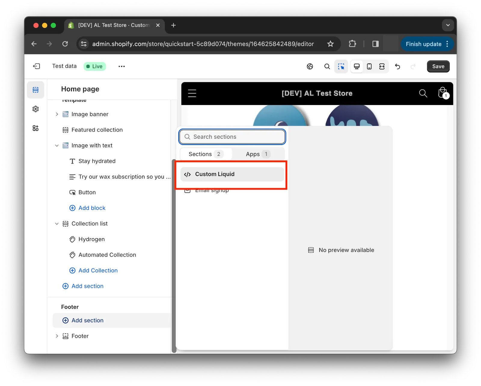Go back in browser
This screenshot has height=386, width=481.
click(34, 44)
